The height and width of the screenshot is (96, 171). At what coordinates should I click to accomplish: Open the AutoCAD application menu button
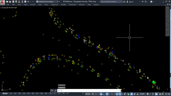pyautogui.click(x=3, y=3)
